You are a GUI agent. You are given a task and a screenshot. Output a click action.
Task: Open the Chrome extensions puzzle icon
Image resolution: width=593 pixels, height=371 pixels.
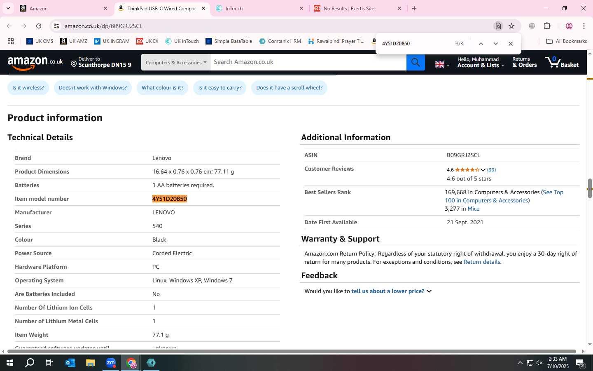(547, 26)
